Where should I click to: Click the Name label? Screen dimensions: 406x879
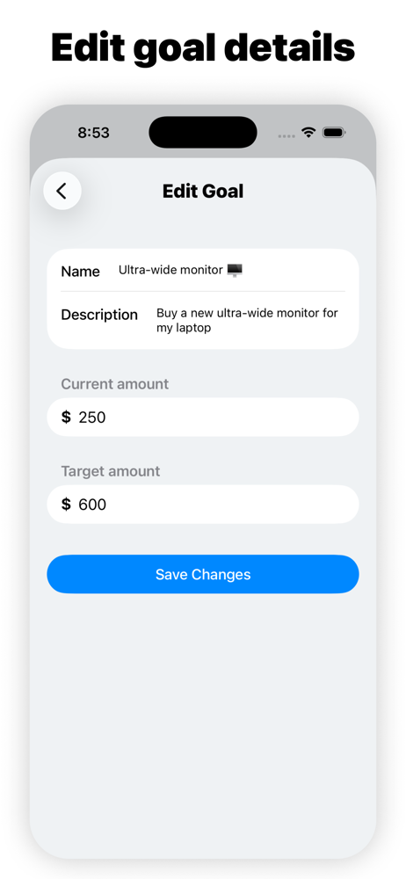click(80, 272)
